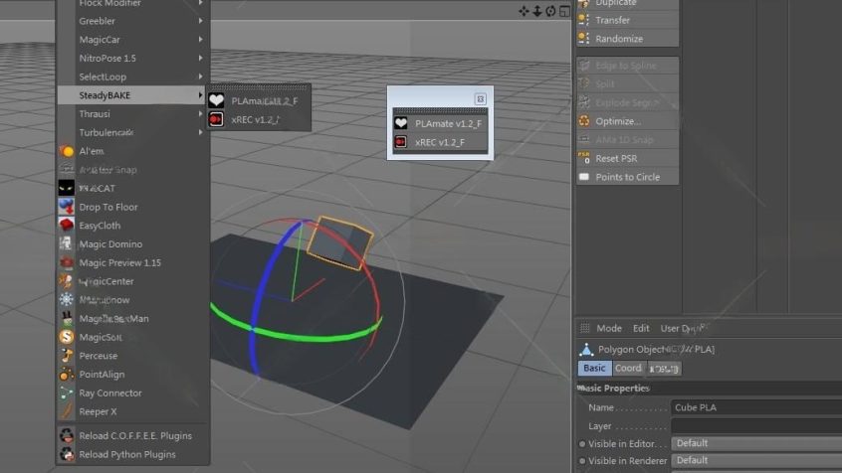This screenshot has height=473, width=842.
Task: Click the xREC record icon in floating palette
Action: tap(401, 142)
